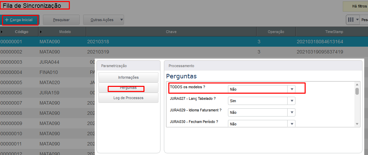This screenshot has height=155, width=368.
Task: Open the Log de Processos section
Action: 128,98
